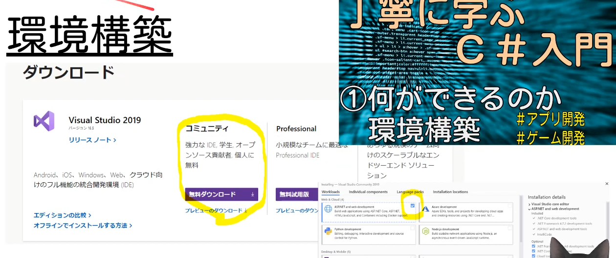
Task: Check the Python development workload box
Action: coord(413,228)
